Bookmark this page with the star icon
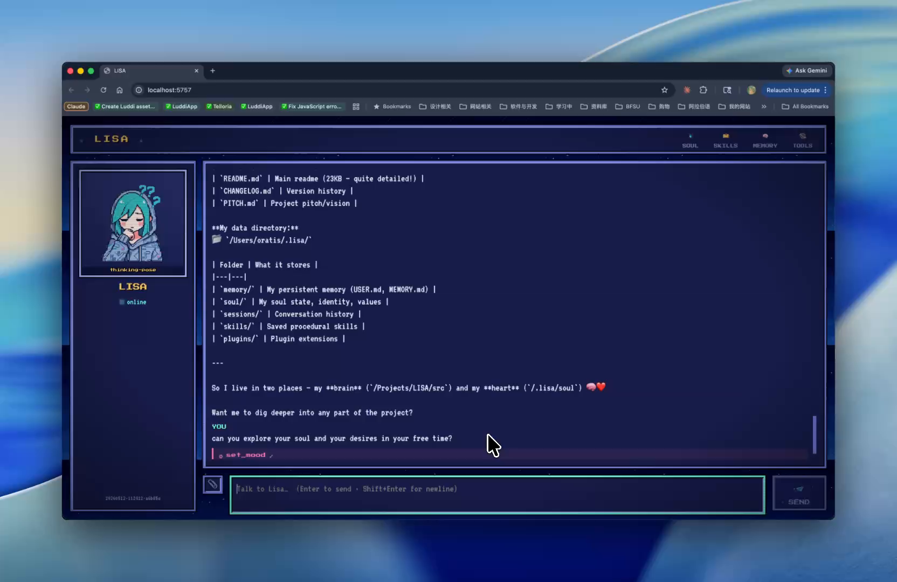 [x=665, y=90]
